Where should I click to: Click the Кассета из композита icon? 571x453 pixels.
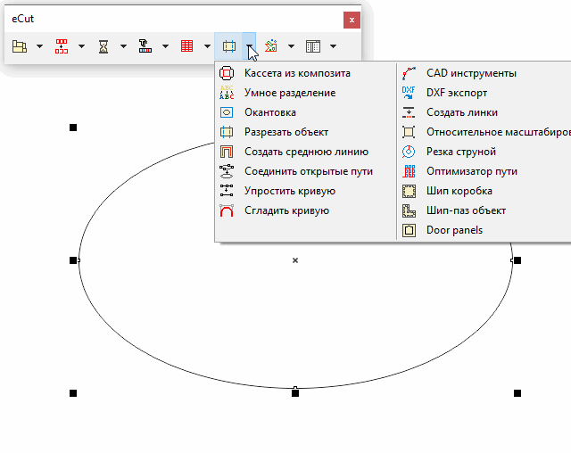click(x=227, y=73)
